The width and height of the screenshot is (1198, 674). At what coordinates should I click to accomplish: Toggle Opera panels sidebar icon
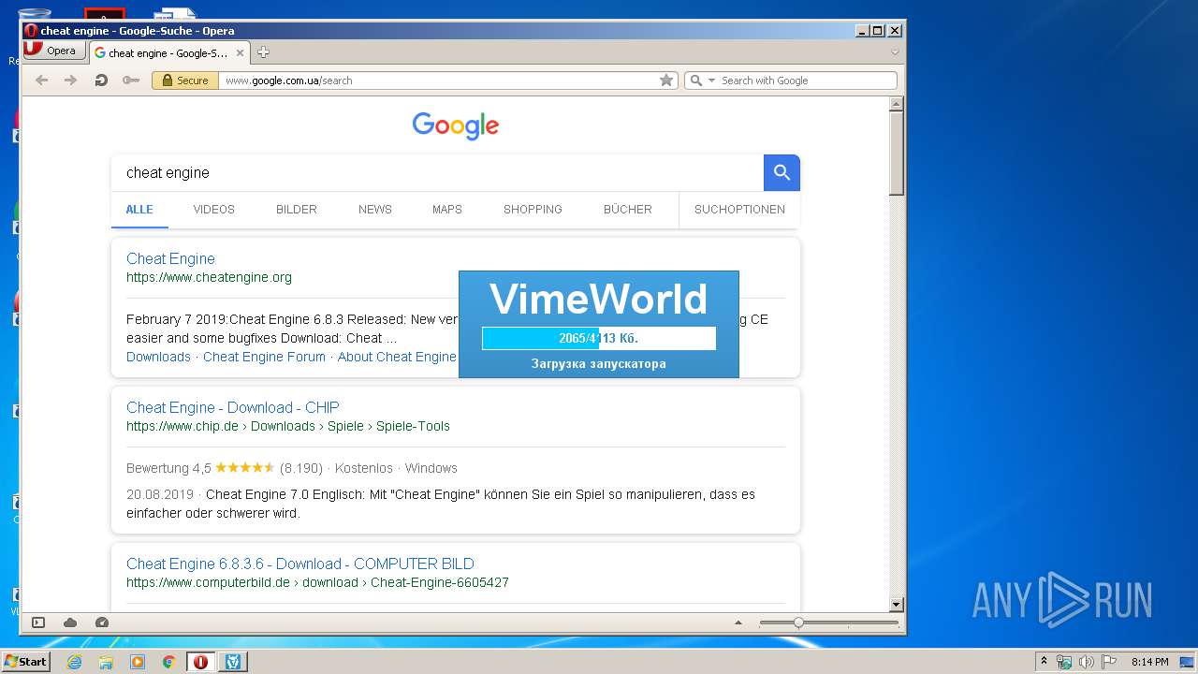click(x=38, y=623)
